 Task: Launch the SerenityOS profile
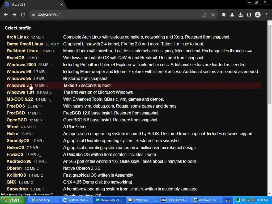point(18,141)
